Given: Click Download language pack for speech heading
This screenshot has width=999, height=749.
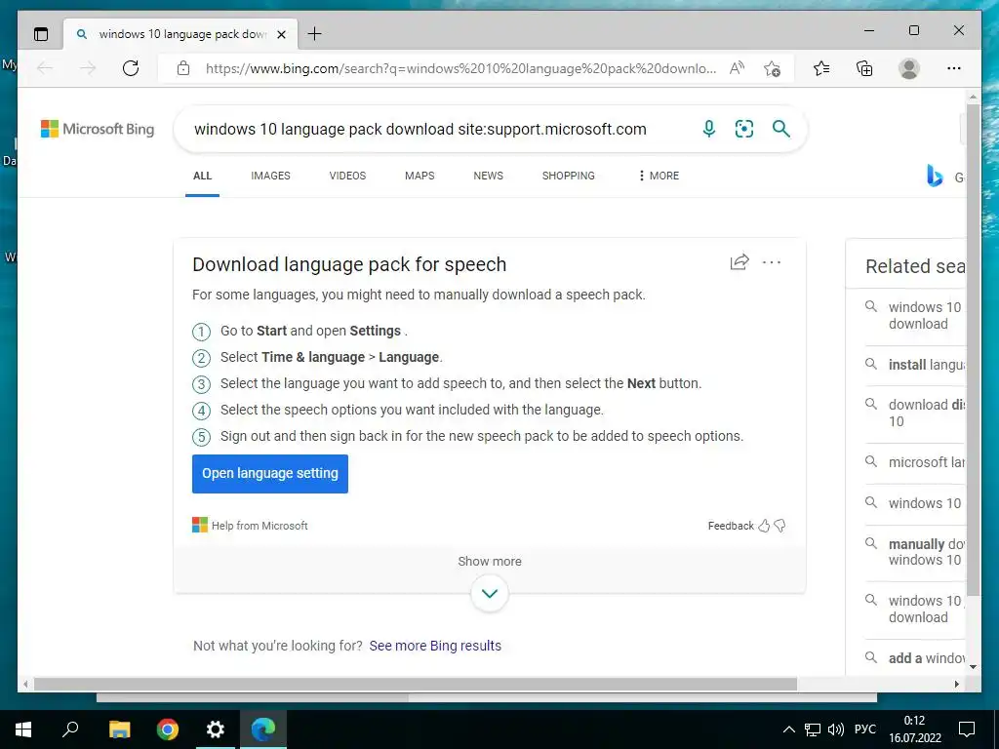Looking at the screenshot, I should point(349,264).
